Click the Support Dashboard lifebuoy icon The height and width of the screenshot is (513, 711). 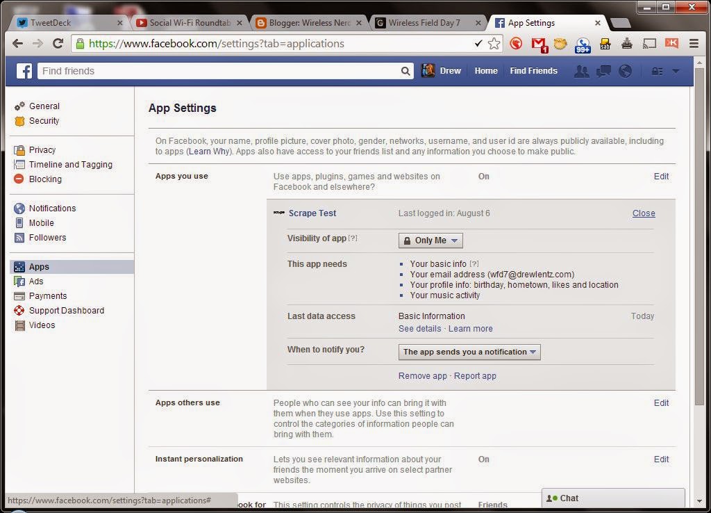(x=19, y=311)
